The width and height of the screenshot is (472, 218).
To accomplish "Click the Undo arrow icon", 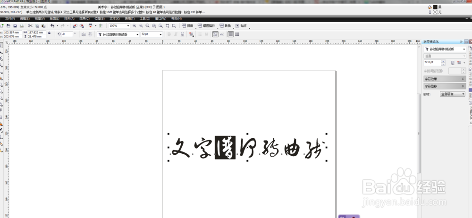I will click(52, 26).
